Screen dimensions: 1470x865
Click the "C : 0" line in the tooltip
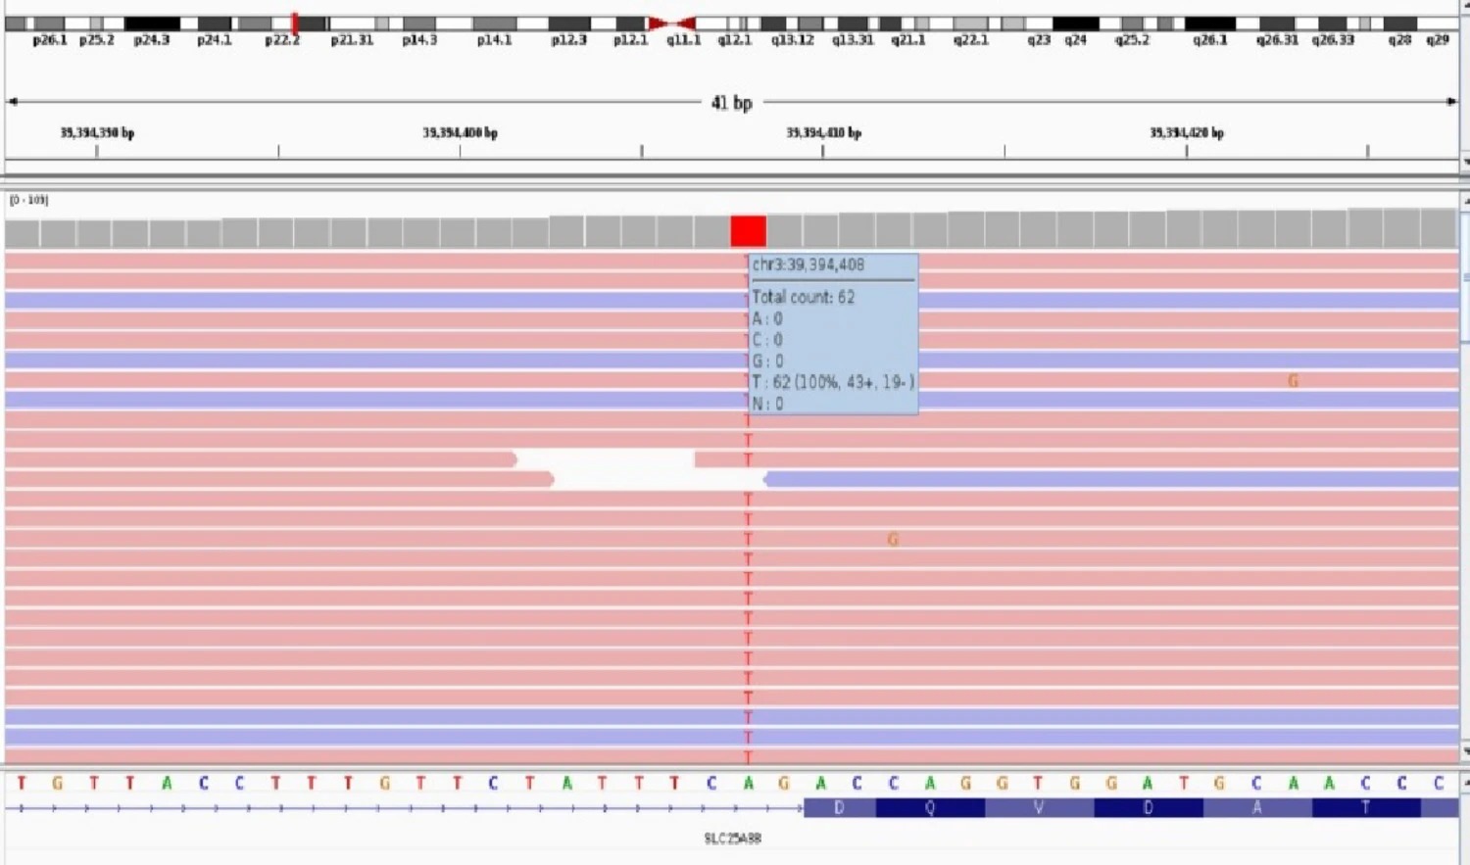(767, 340)
